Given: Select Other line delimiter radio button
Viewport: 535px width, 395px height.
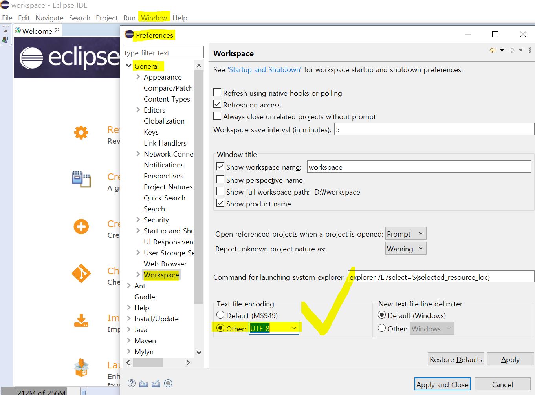Looking at the screenshot, I should coord(382,328).
